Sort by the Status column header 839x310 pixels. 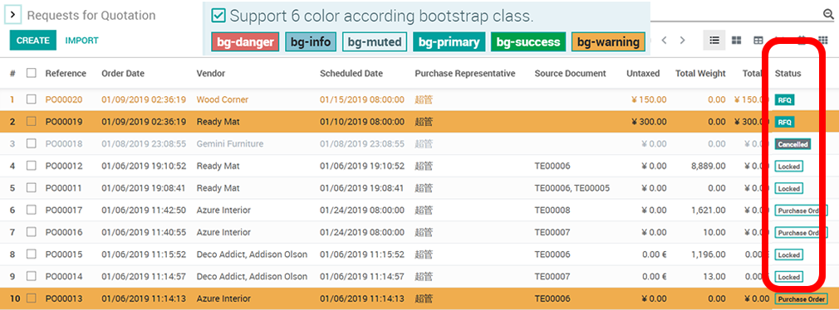tap(788, 74)
